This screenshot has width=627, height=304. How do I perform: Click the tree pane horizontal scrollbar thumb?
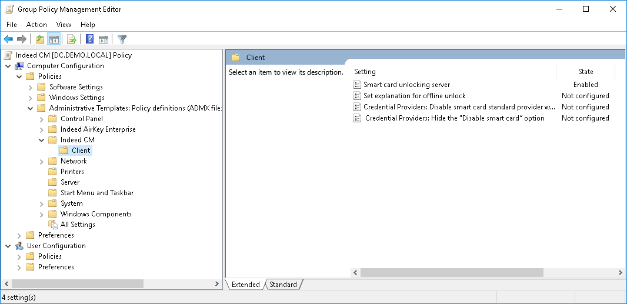coord(78,283)
